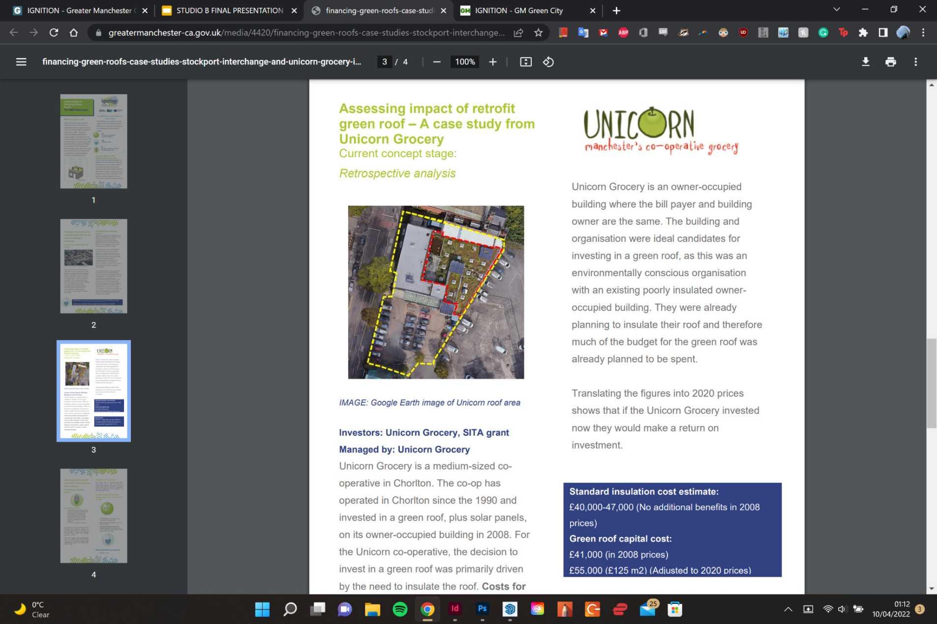
Task: Zoom in the PDF with plus
Action: click(493, 62)
